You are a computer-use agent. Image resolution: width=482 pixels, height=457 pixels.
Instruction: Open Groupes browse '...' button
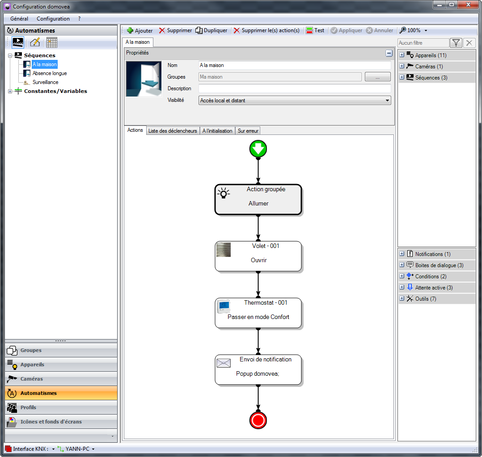click(377, 77)
